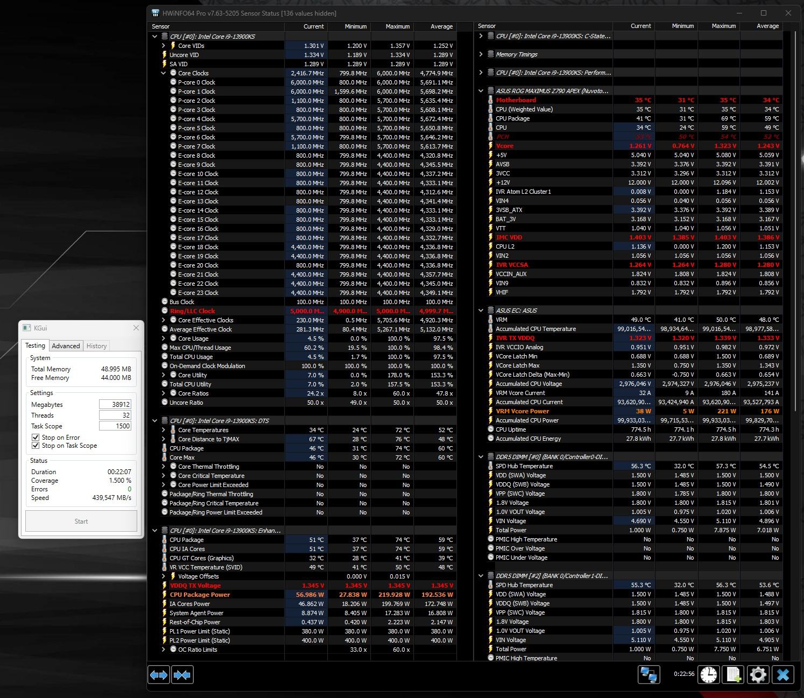Click the log file save icon
Viewport: 804px width, 698px height.
(734, 675)
